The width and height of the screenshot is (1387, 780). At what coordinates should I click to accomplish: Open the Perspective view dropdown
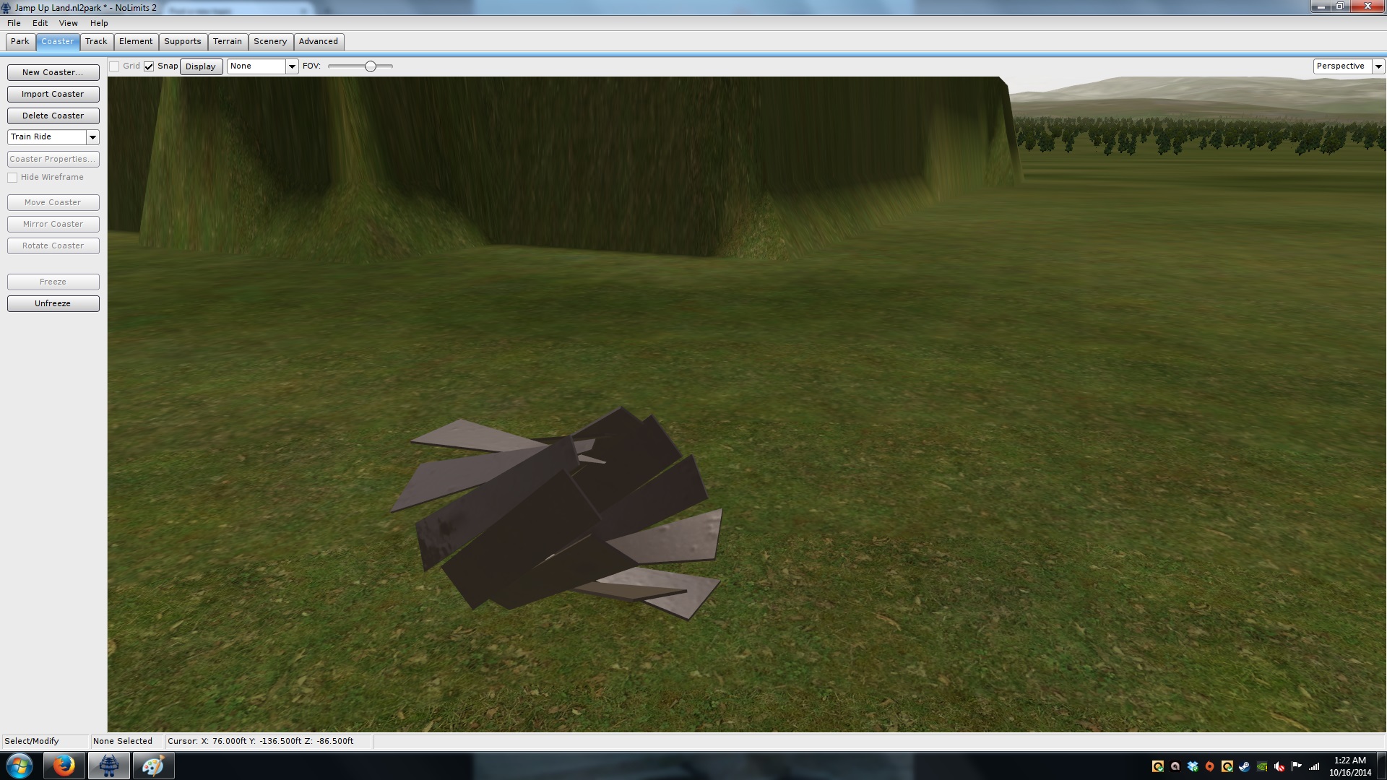(x=1378, y=66)
